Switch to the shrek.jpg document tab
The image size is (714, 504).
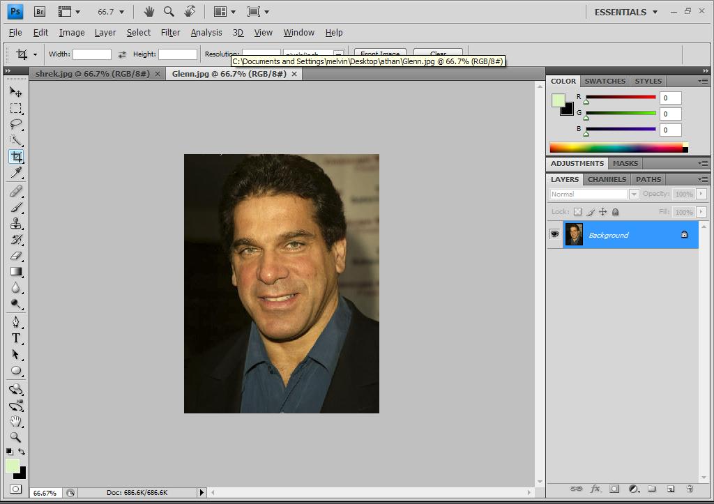(x=93, y=74)
